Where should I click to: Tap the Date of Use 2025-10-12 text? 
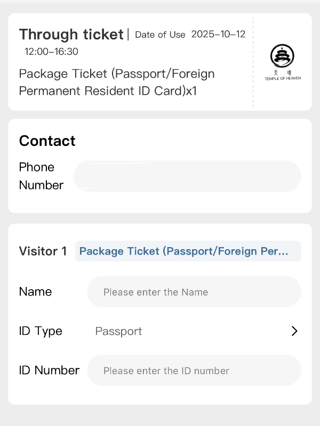pos(218,35)
